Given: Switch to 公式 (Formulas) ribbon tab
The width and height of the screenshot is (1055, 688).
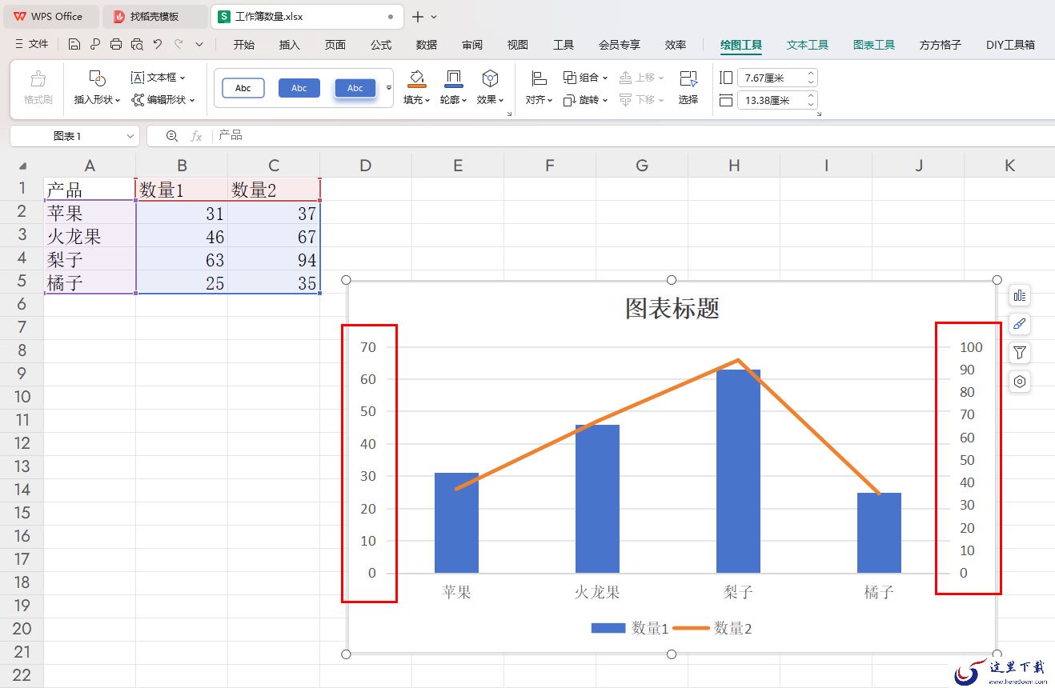Looking at the screenshot, I should pos(381,45).
